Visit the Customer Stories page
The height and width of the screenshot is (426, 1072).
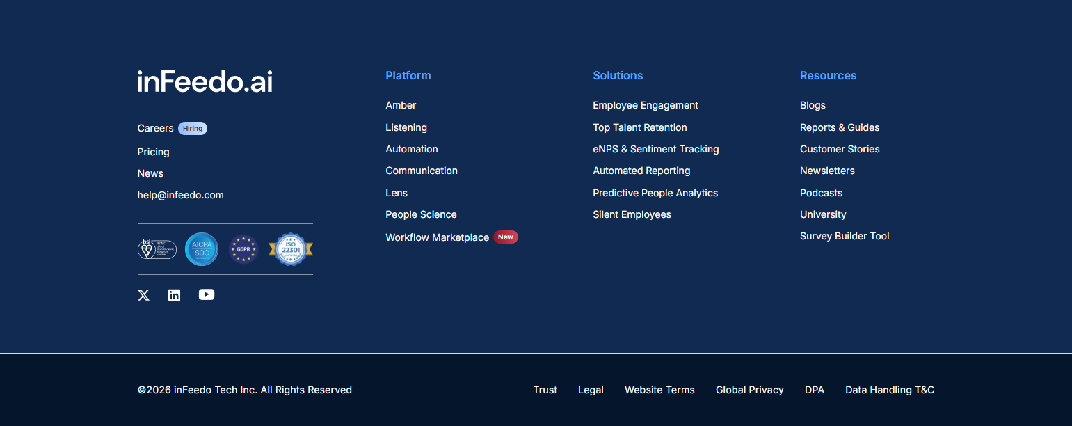(x=839, y=149)
